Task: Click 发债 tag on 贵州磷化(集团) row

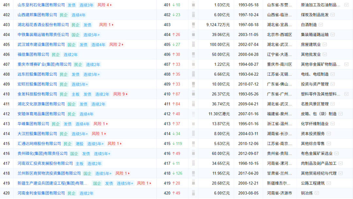Action: click(86, 154)
